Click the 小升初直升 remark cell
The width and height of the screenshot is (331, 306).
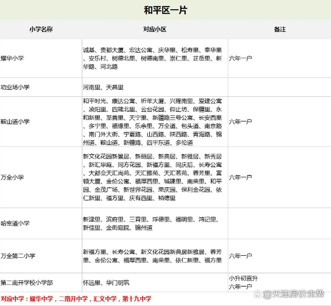[x=244, y=279]
